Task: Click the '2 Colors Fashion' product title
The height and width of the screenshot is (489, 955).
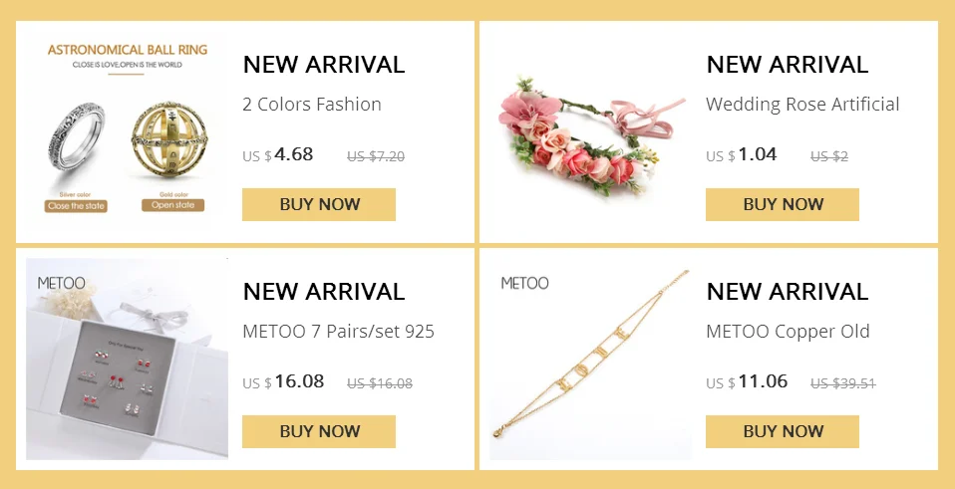Action: (312, 105)
